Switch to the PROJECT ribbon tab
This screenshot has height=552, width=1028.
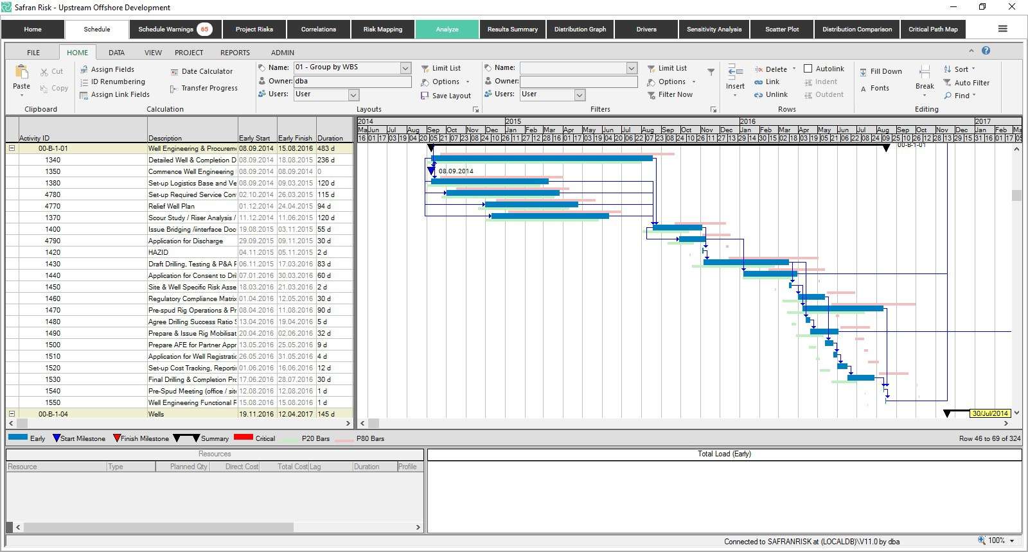click(x=189, y=53)
